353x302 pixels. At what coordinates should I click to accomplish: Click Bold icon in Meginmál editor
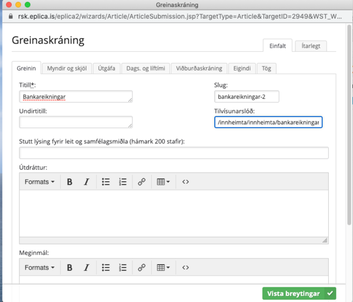pyautogui.click(x=69, y=268)
